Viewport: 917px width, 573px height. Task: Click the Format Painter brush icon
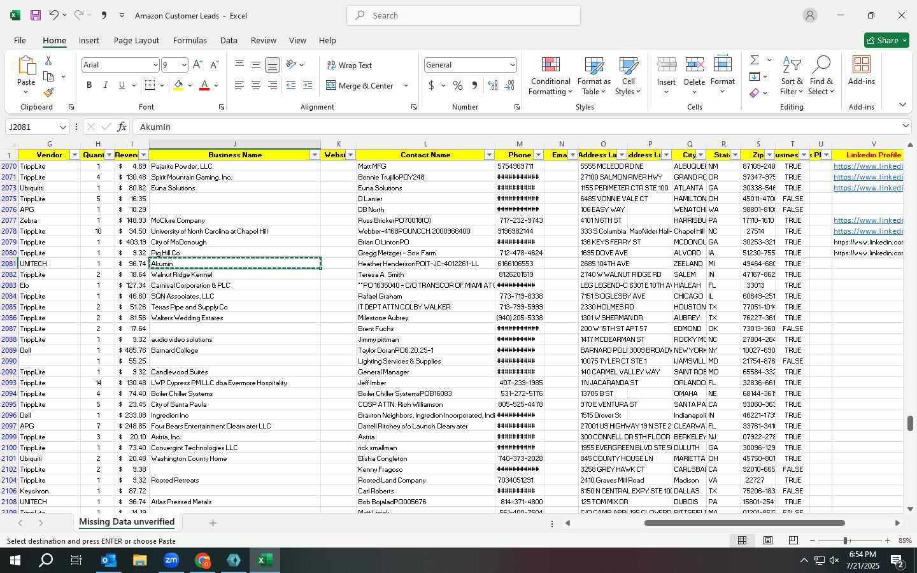[48, 93]
